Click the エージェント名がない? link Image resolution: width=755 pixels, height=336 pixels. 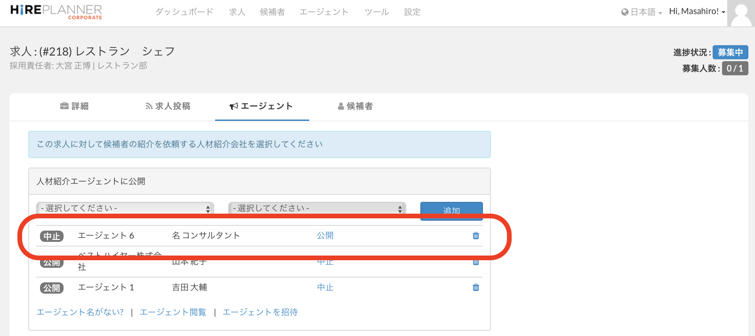(80, 312)
